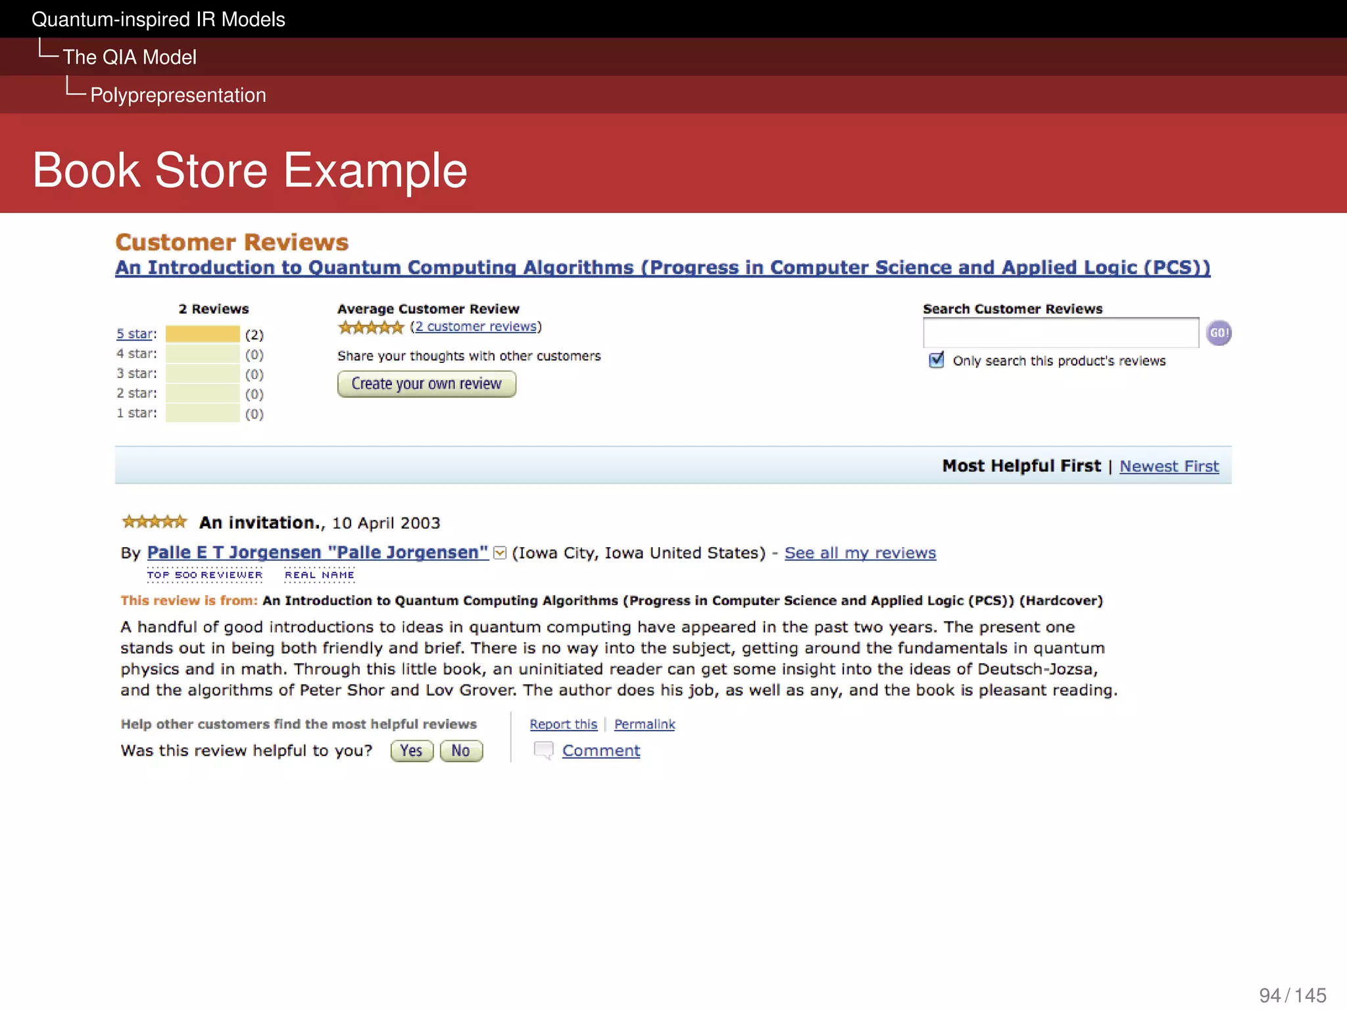The height and width of the screenshot is (1010, 1347).
Task: Uncheck 'Only search this product's reviews'
Action: pyautogui.click(x=936, y=360)
